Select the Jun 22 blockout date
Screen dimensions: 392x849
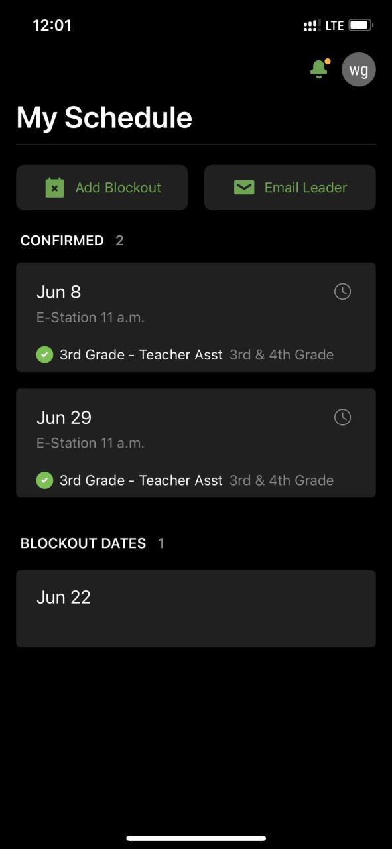[x=196, y=608]
